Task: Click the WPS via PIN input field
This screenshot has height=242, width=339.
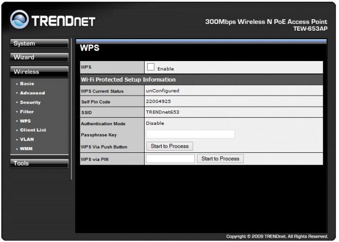Action: pos(170,159)
